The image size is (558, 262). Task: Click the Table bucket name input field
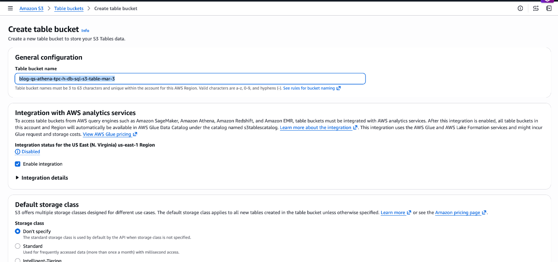click(190, 79)
